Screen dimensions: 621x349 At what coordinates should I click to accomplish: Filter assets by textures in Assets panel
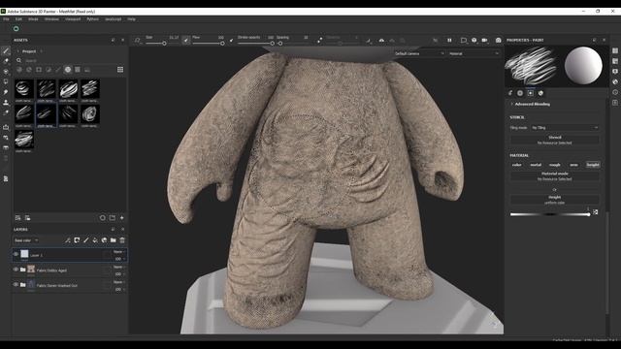[78, 70]
